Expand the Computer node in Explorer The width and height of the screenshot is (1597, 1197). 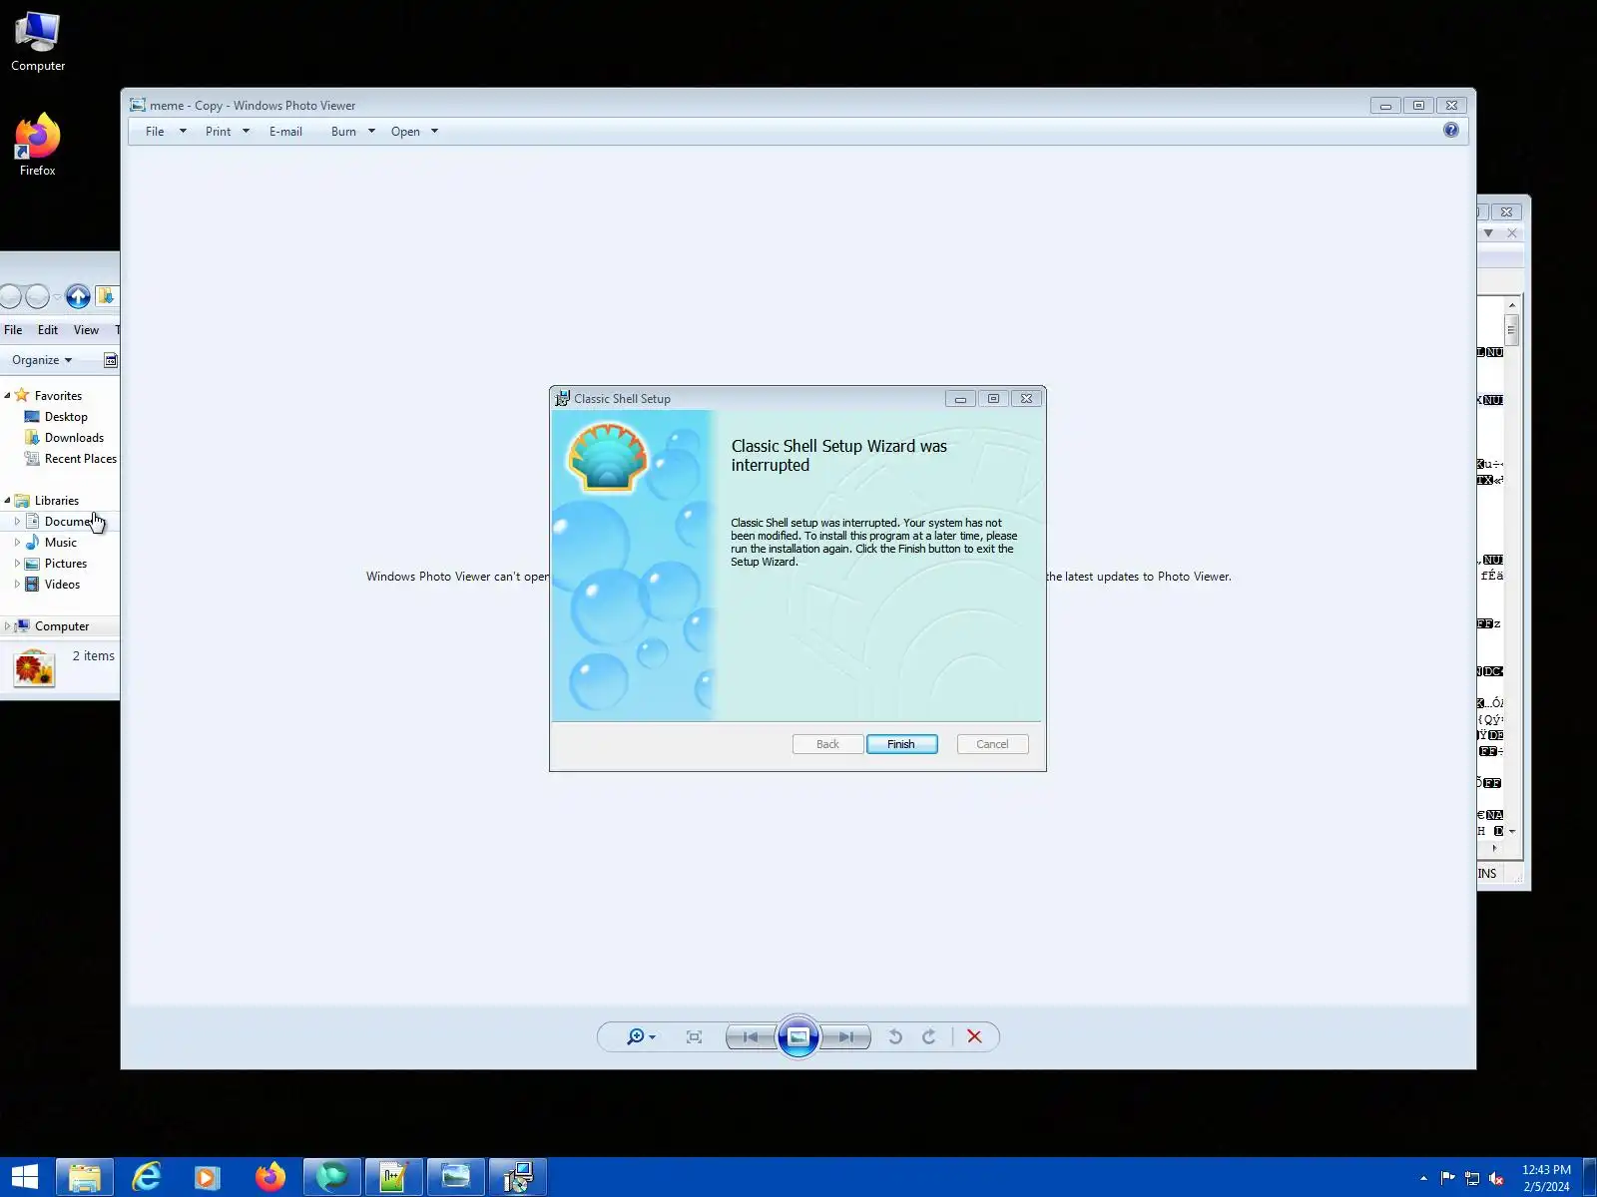(7, 626)
